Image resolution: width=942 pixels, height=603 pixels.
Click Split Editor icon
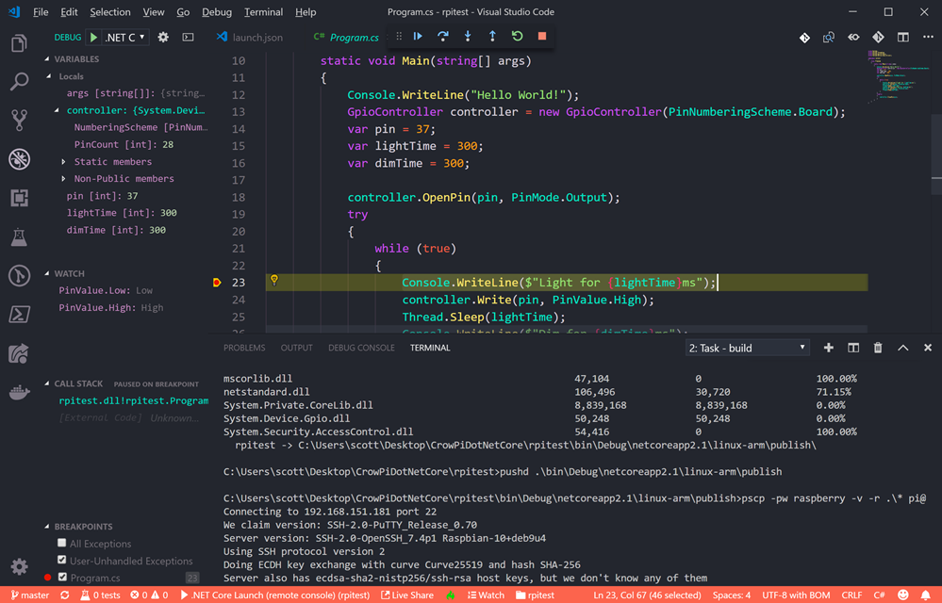click(x=903, y=37)
